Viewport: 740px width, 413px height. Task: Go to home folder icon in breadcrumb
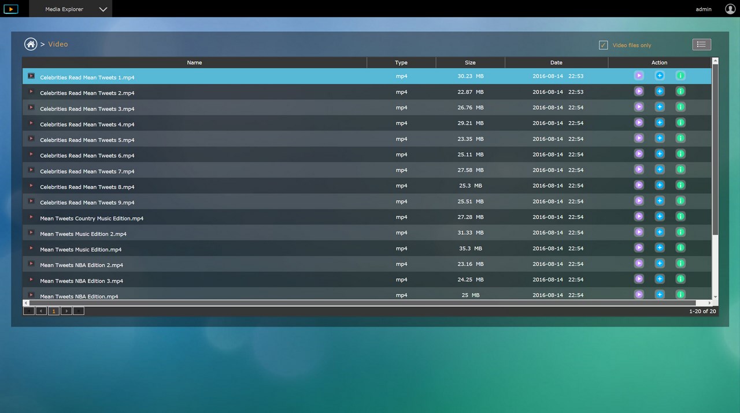pos(31,44)
